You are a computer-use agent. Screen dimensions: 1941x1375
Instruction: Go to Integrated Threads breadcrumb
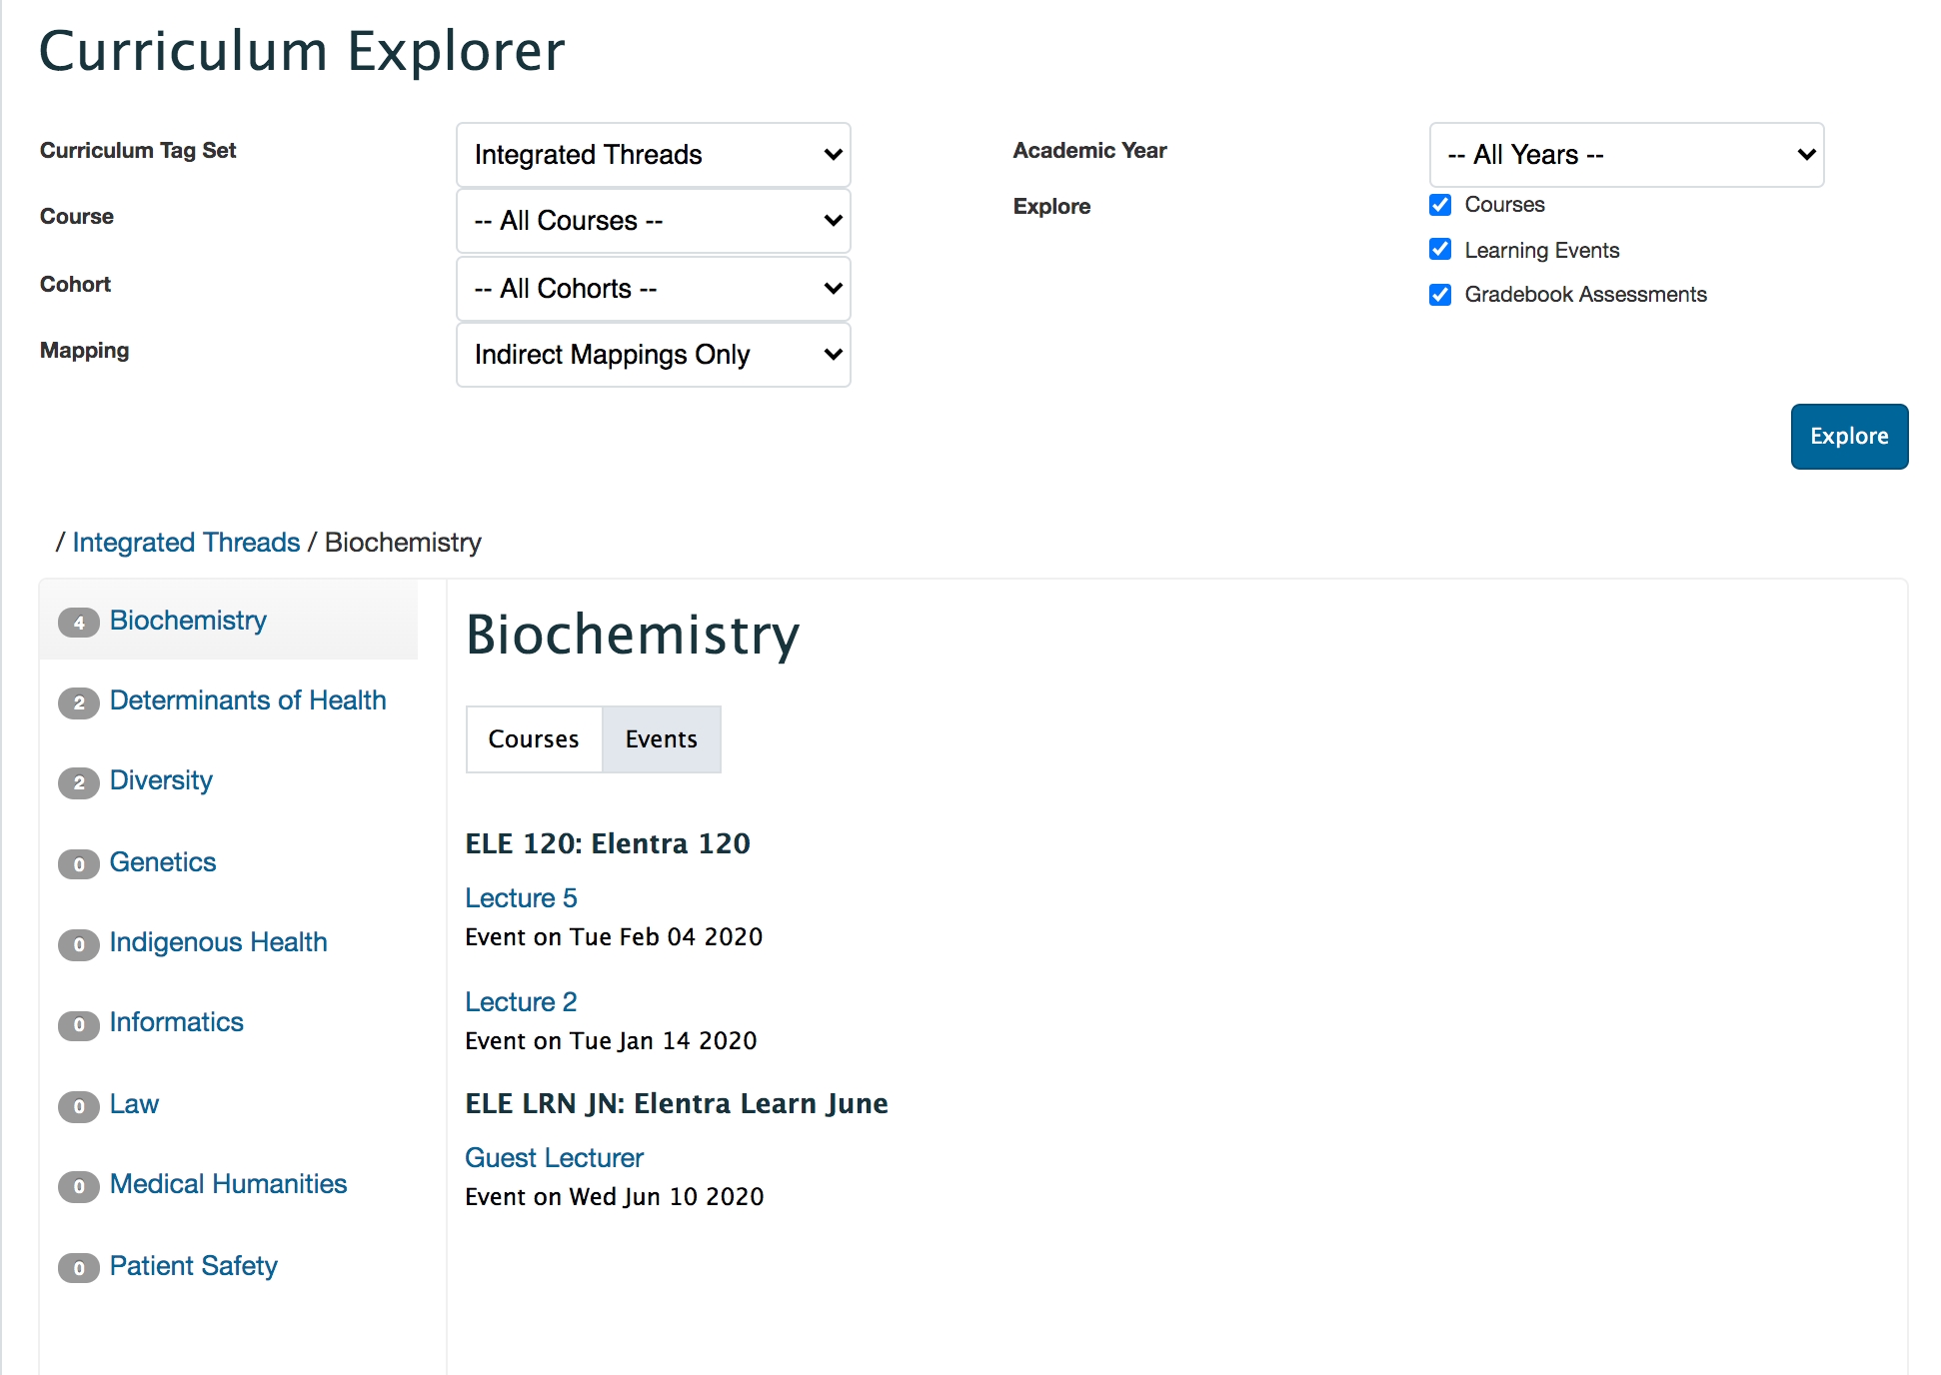(x=186, y=543)
